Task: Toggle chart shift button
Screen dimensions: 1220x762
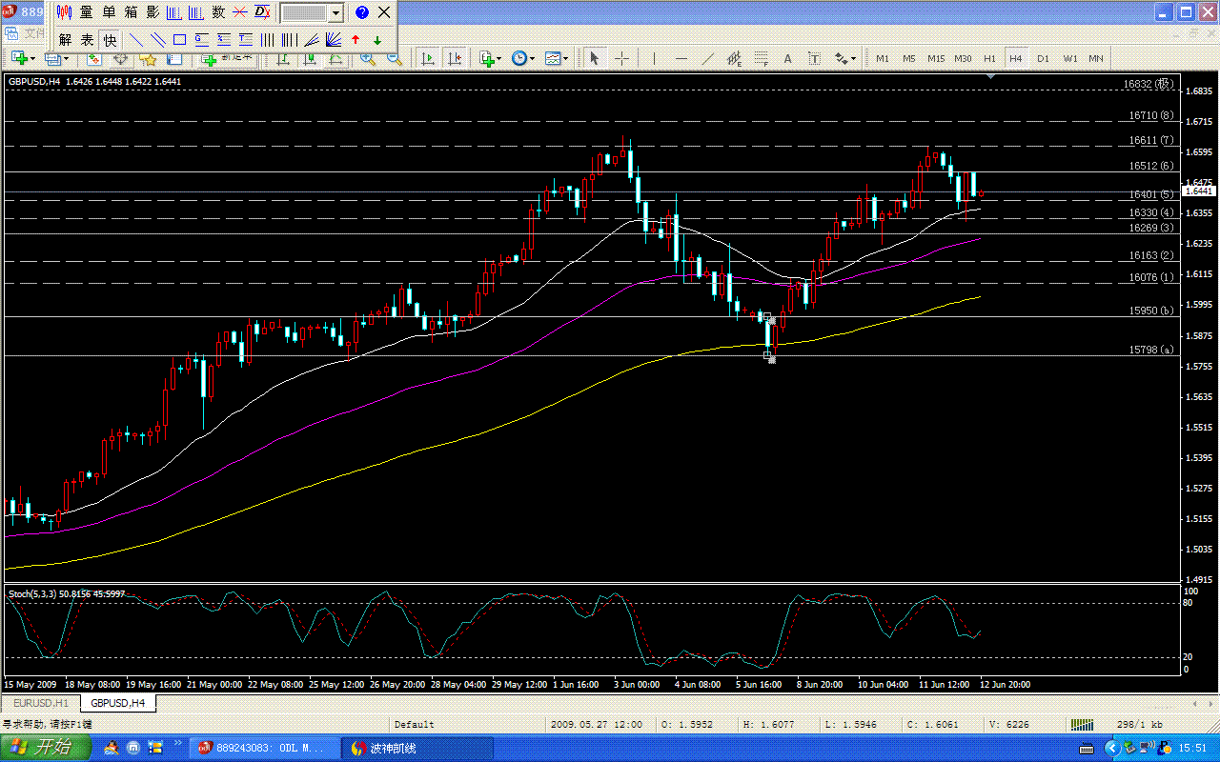Action: [455, 58]
